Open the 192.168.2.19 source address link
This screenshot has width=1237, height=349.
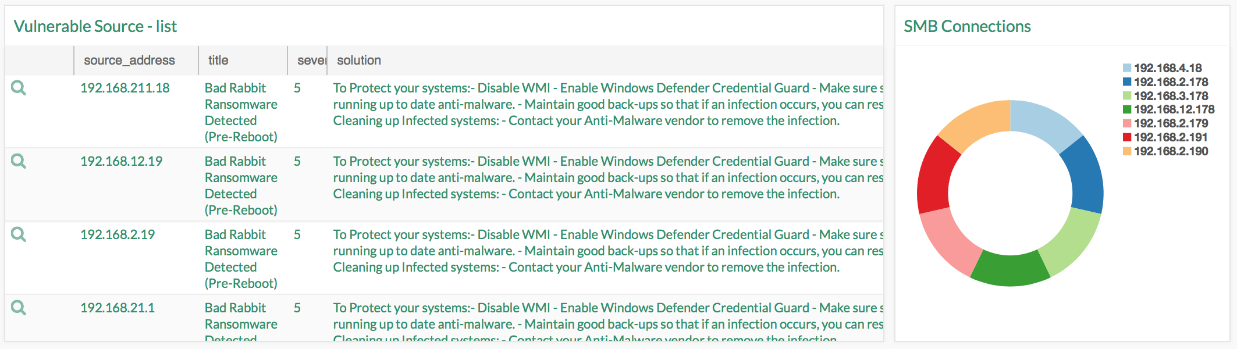pyautogui.click(x=118, y=234)
